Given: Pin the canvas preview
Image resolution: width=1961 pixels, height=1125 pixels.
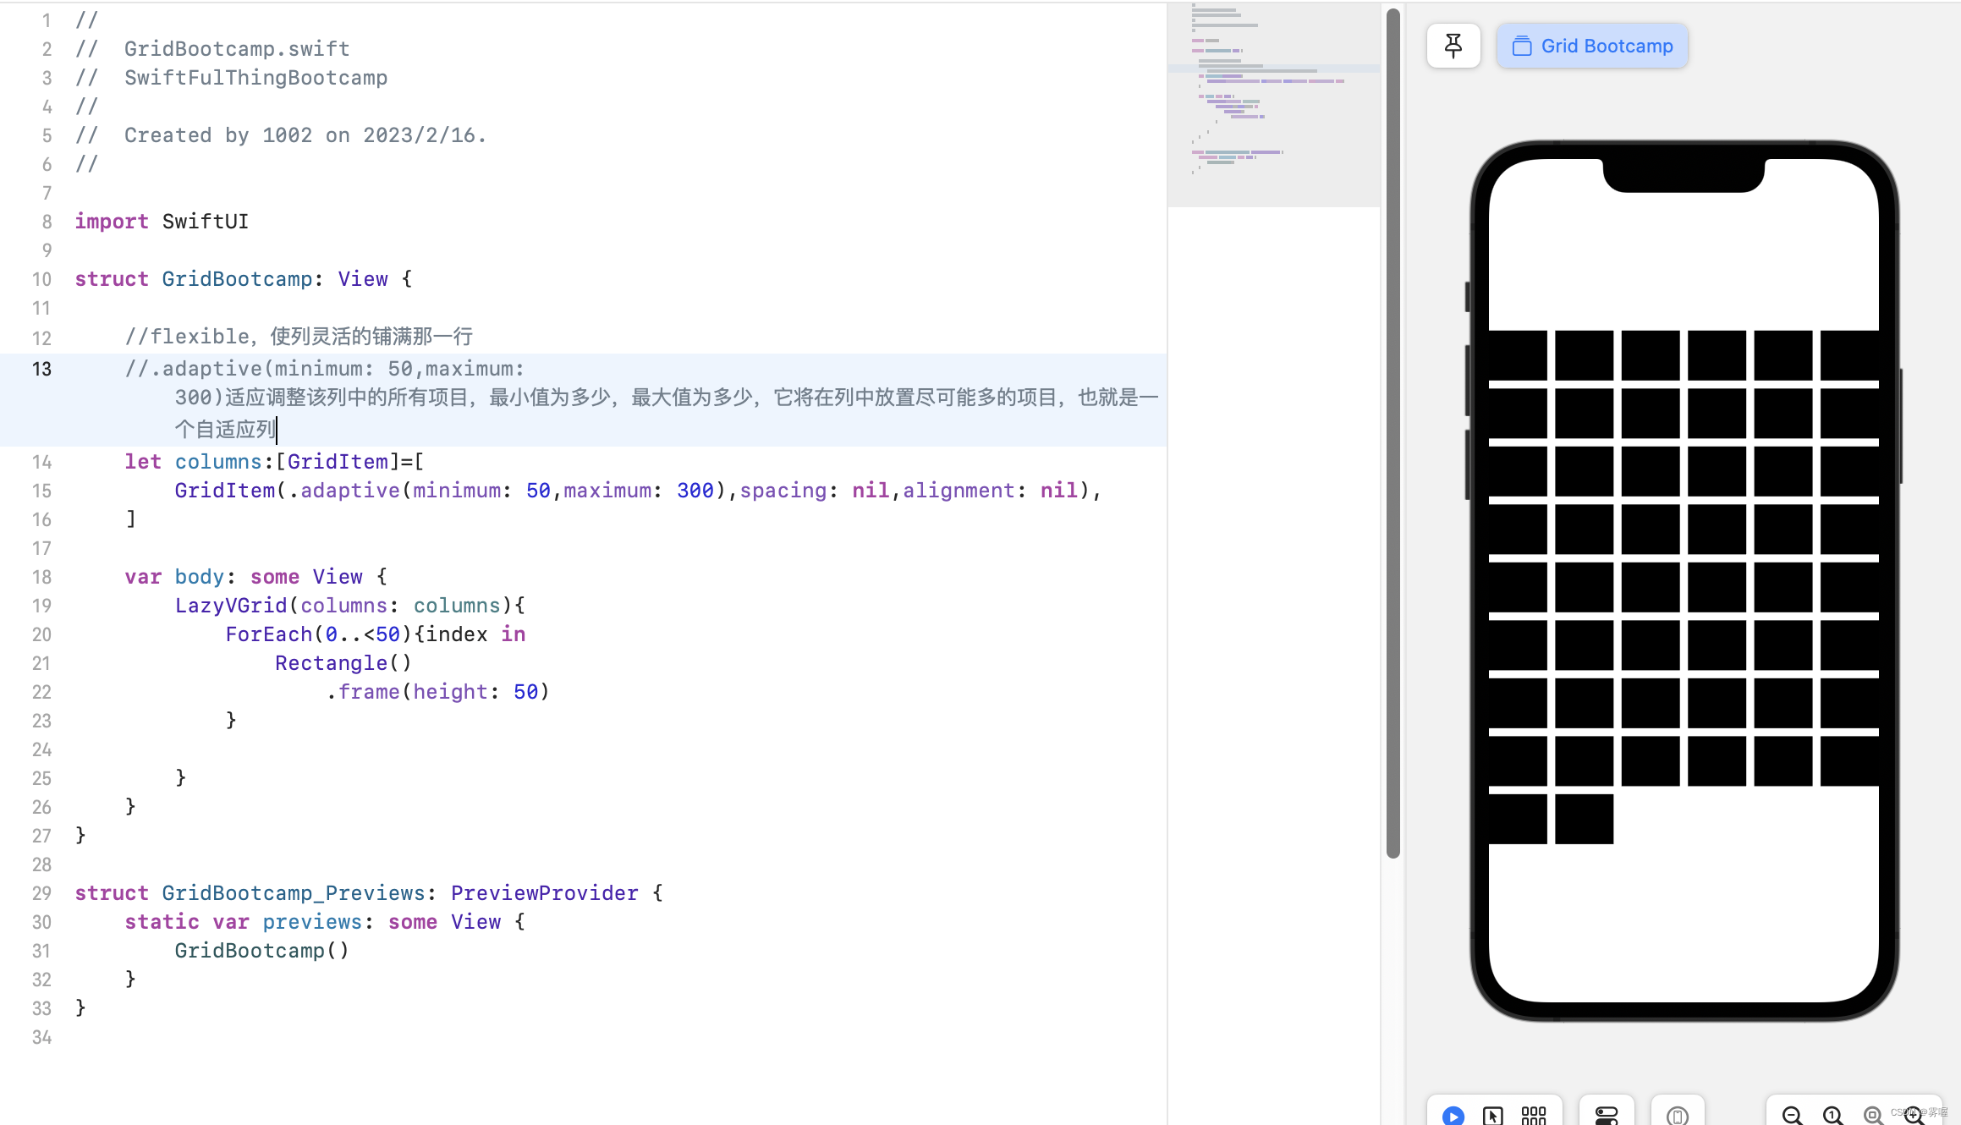Looking at the screenshot, I should pos(1453,46).
